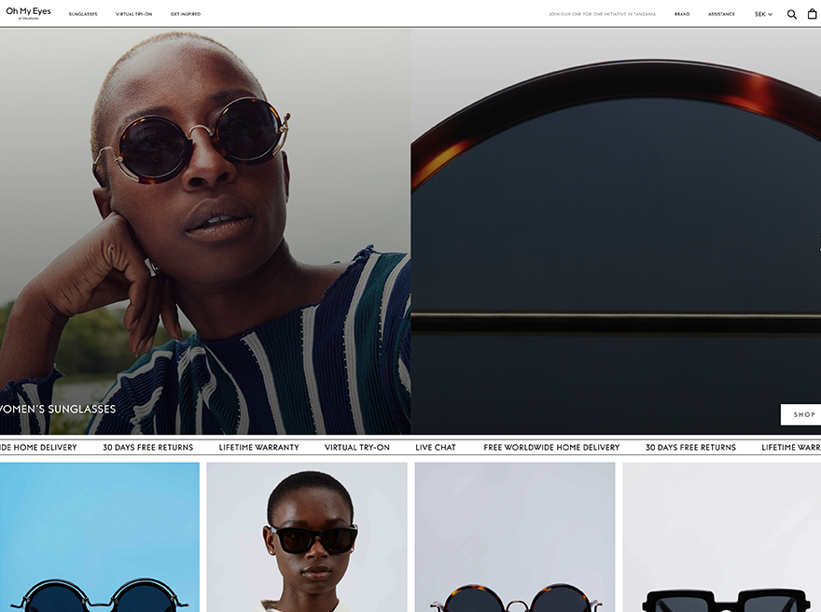Screen dimensions: 821x612
Task: Open the Brand menu item
Action: coord(682,14)
